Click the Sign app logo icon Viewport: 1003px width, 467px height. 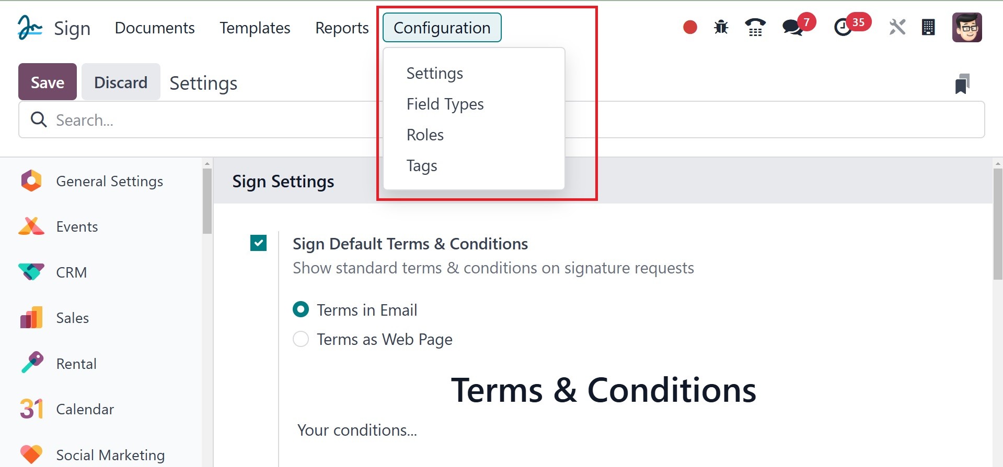click(30, 28)
